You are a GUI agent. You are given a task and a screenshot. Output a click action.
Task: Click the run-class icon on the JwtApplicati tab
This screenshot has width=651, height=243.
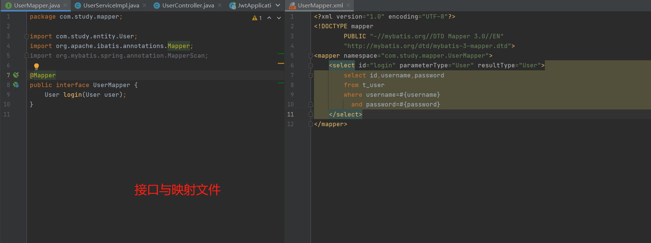232,6
